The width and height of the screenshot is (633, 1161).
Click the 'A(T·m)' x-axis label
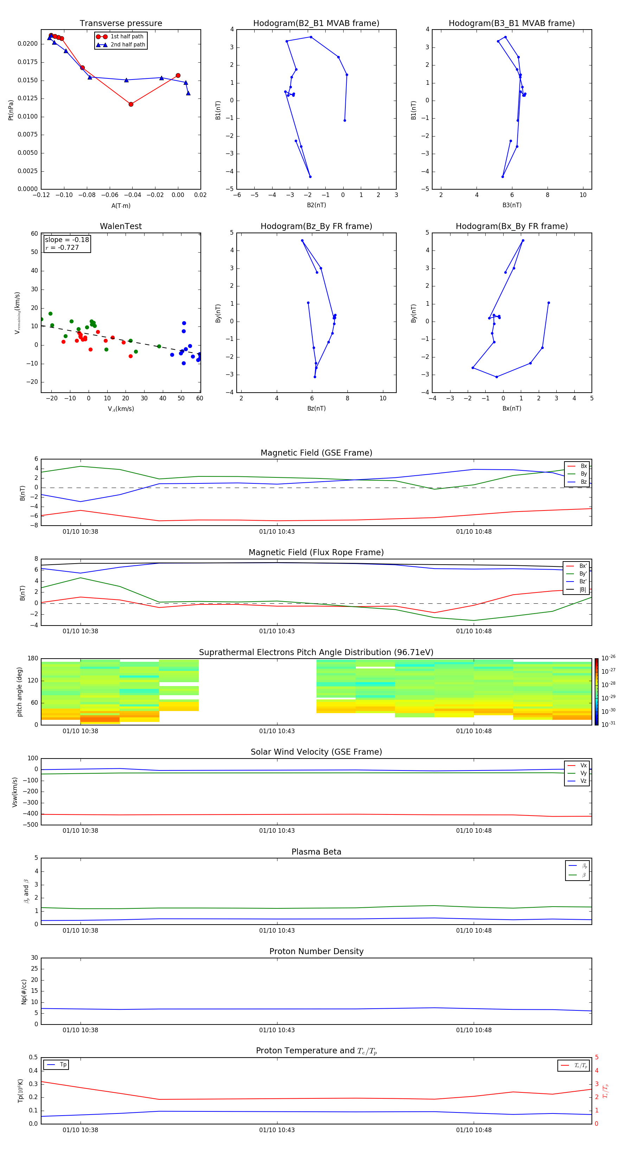(121, 205)
